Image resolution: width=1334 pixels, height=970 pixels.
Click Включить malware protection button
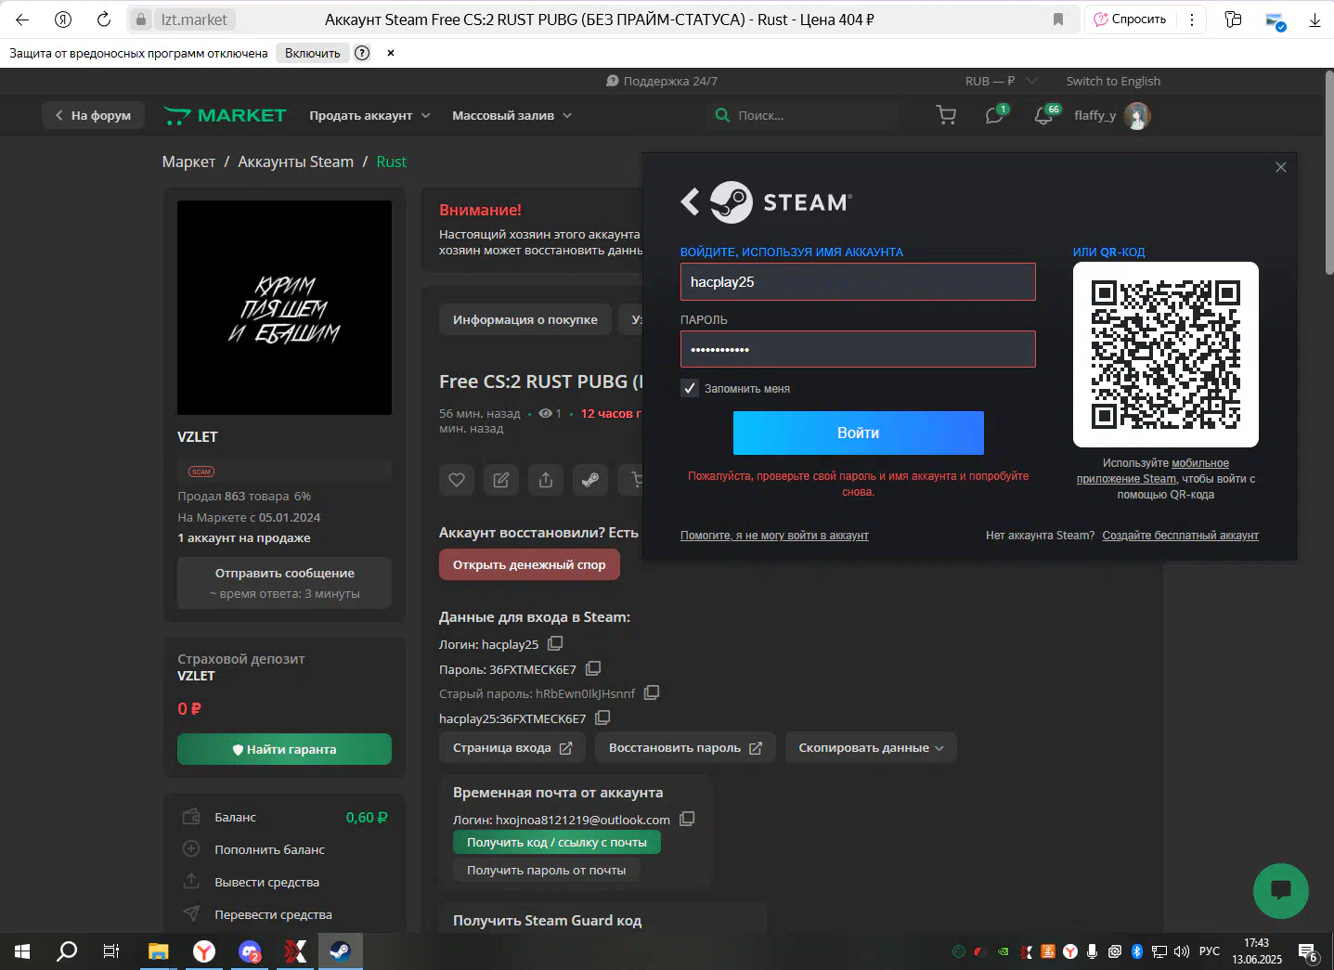tap(312, 53)
